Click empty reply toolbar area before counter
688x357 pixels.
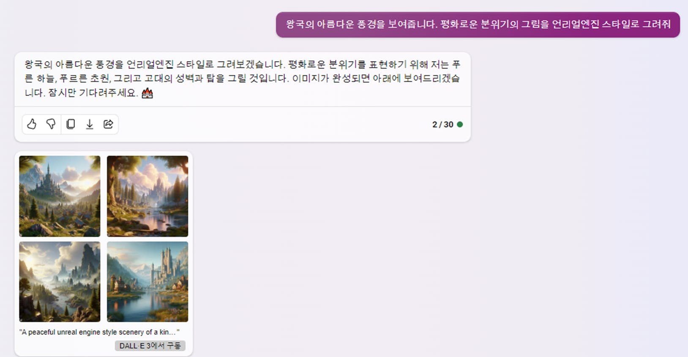pyautogui.click(x=275, y=125)
